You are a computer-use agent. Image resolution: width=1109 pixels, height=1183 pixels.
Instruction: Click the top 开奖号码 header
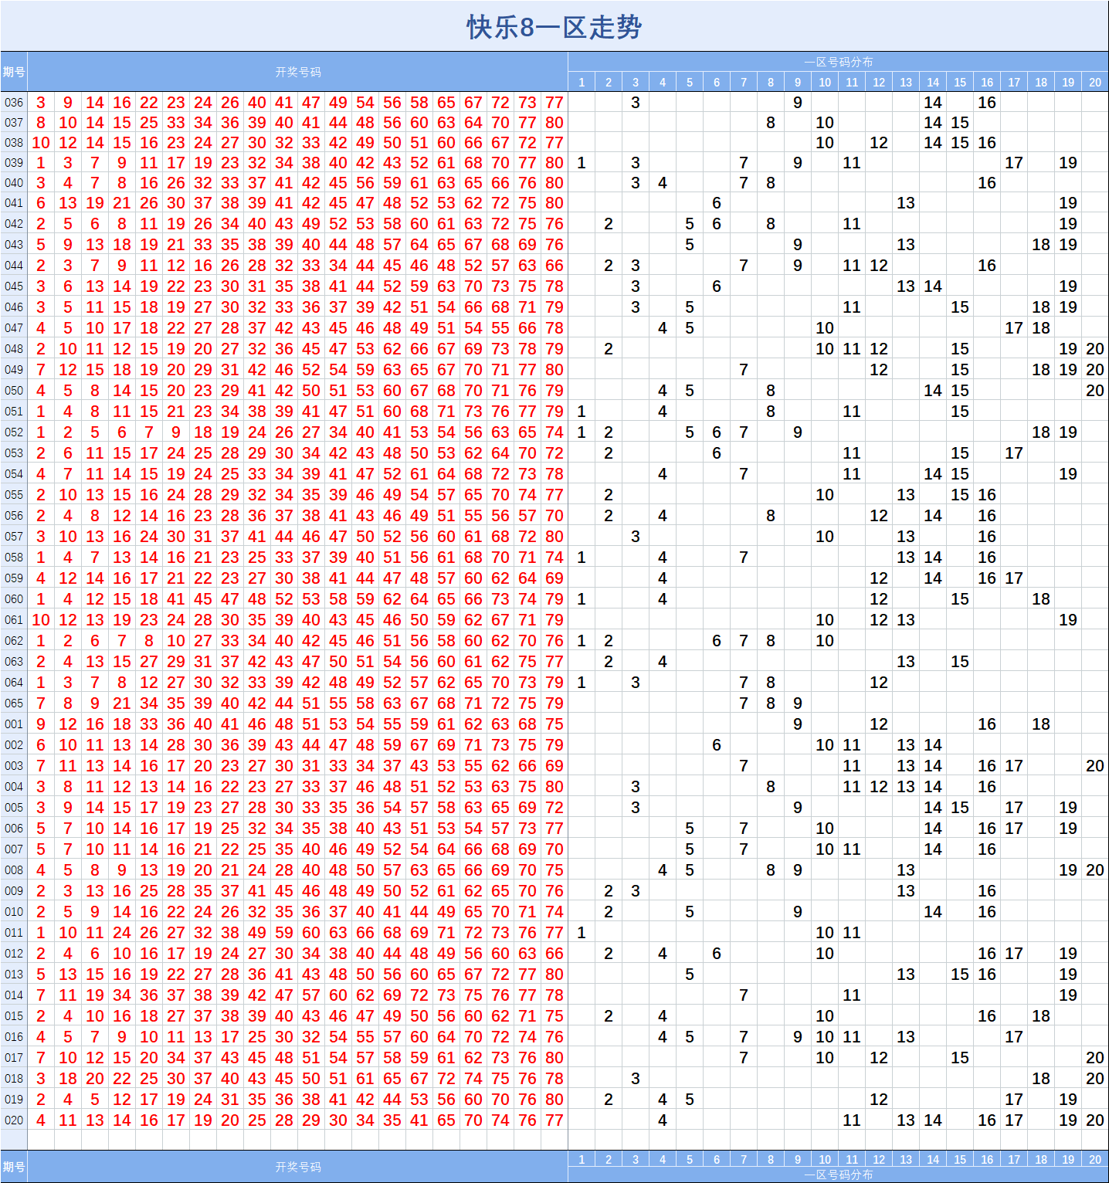point(297,72)
